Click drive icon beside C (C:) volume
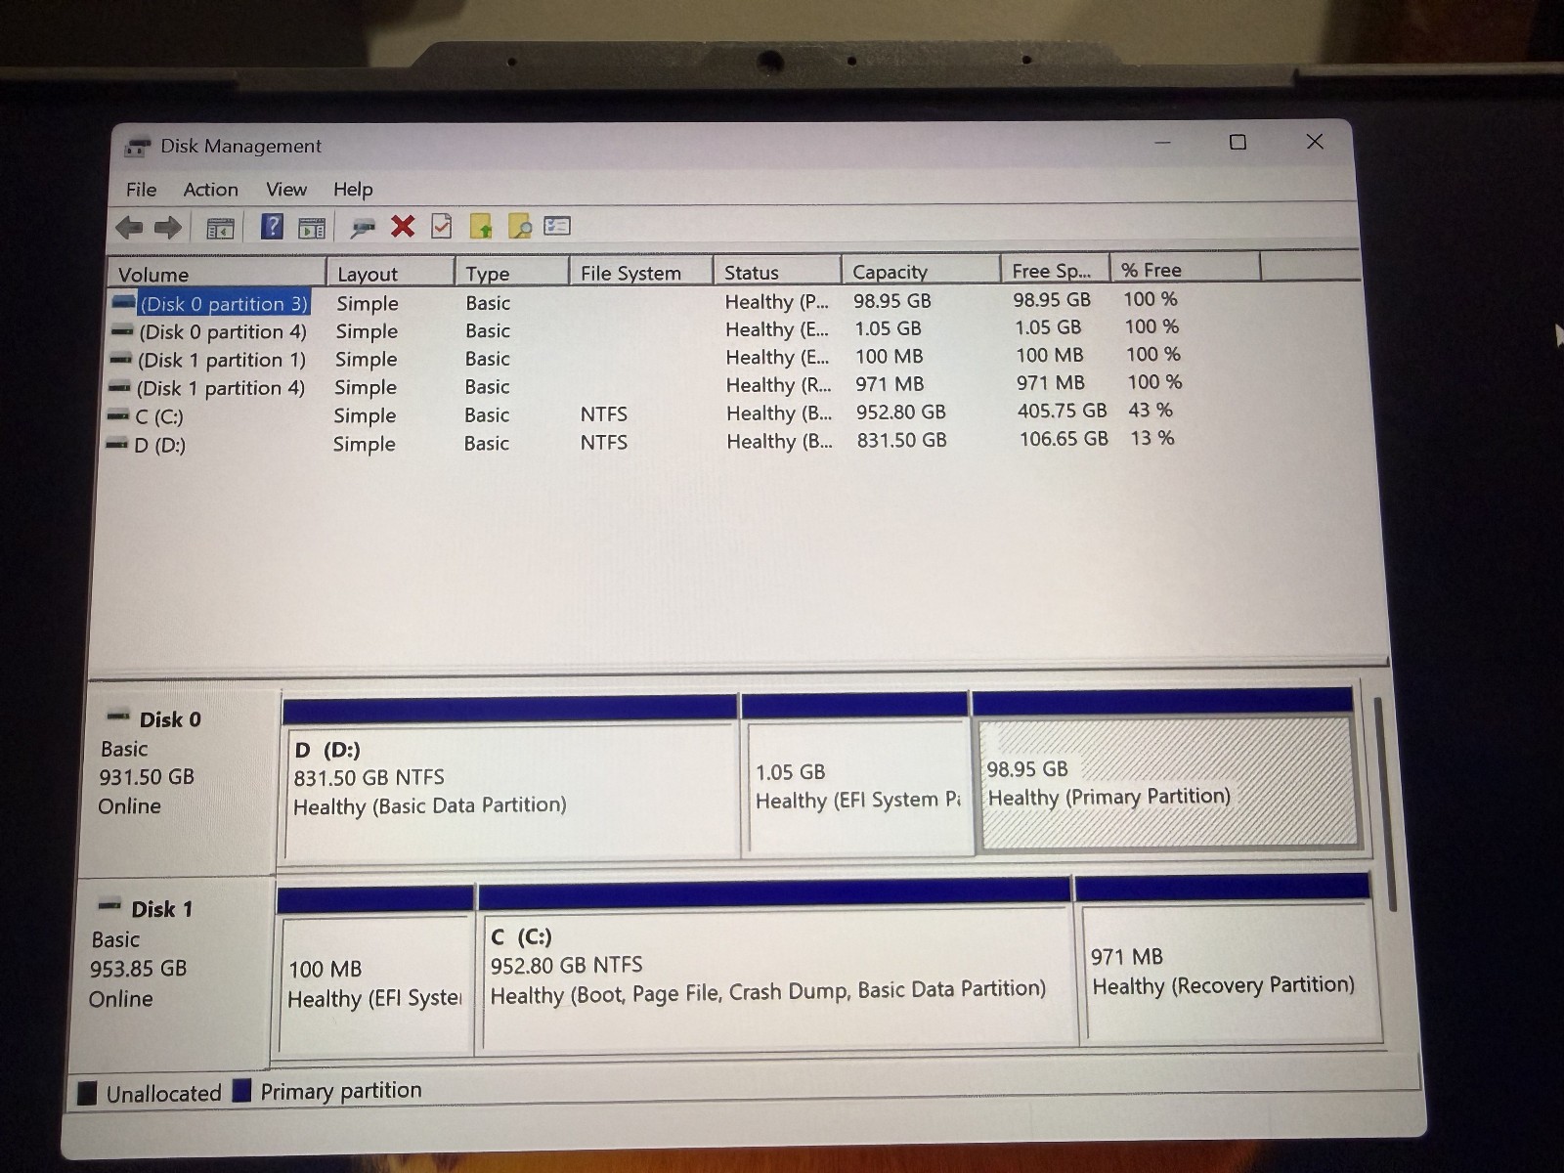Screen dimensions: 1564x1173 point(118,416)
